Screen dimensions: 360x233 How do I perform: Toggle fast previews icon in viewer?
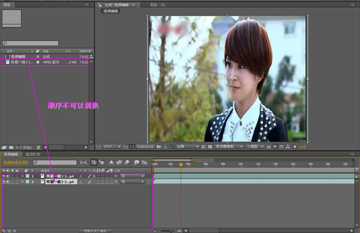pyautogui.click(x=275, y=147)
